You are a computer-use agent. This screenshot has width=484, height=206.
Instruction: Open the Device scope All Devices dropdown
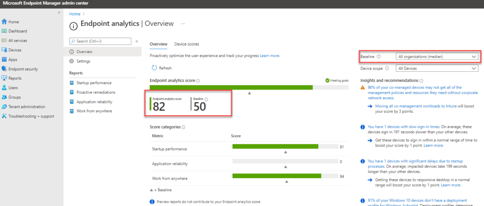tap(437, 69)
